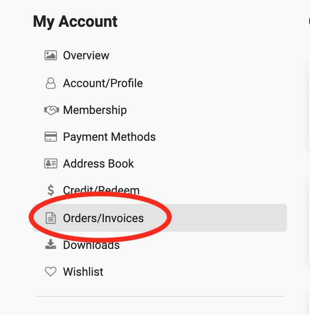Click the Orders/Invoices document icon
310x315 pixels.
click(51, 218)
